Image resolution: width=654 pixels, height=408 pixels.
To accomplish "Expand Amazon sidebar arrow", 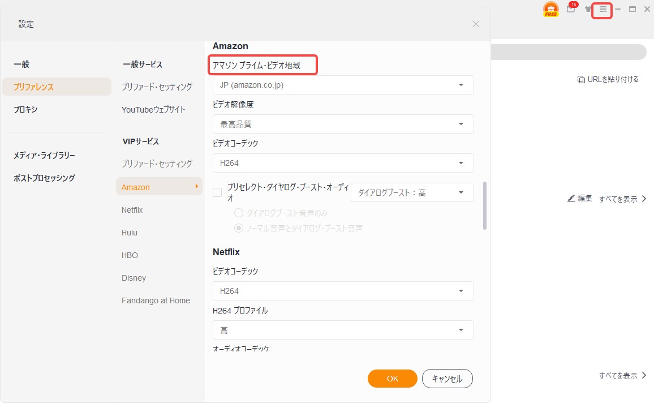I will pos(196,187).
